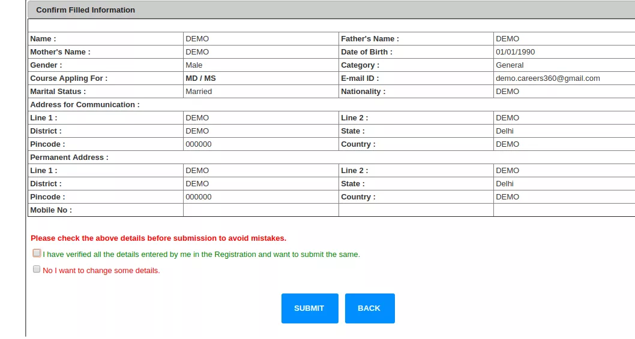
Task: Click the 'Father's Name' field label
Action: [370, 39]
